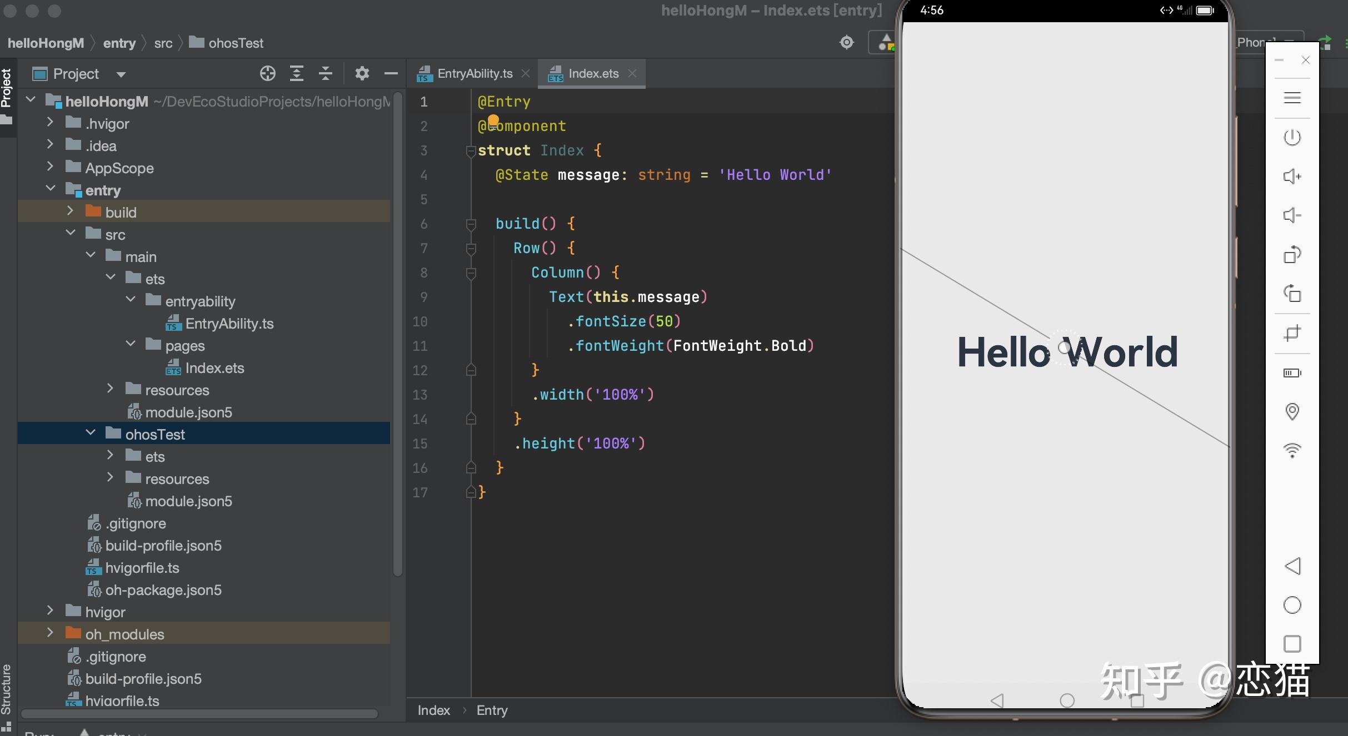The image size is (1348, 736).
Task: Close the Index.ets tab
Action: (632, 73)
